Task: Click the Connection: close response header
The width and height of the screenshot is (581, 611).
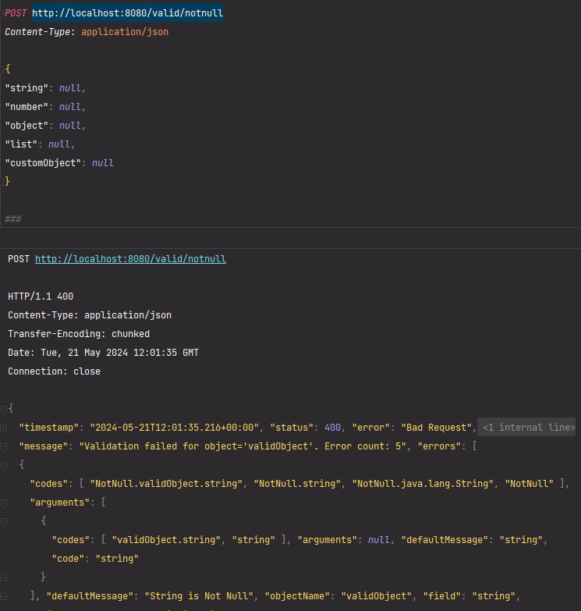Action: (x=54, y=371)
